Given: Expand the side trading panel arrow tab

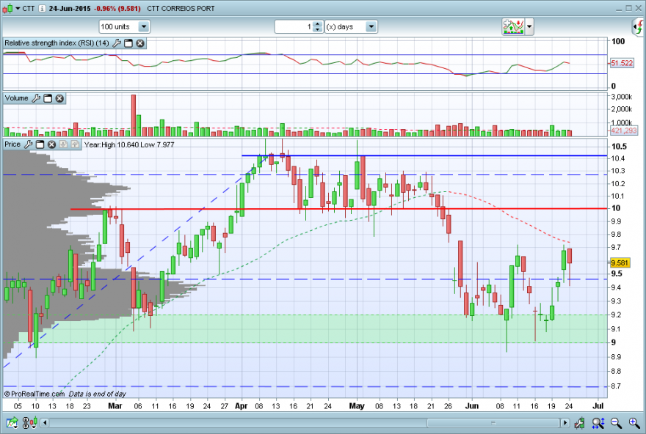Looking at the screenshot, I should 638,27.
